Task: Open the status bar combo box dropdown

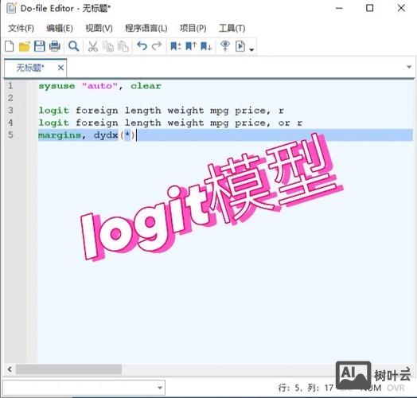Action: [160, 388]
